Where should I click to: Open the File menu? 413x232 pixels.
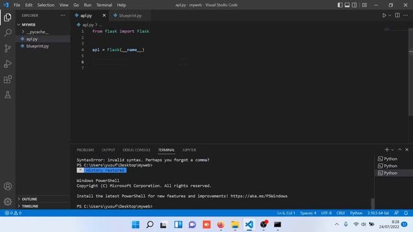(x=17, y=5)
